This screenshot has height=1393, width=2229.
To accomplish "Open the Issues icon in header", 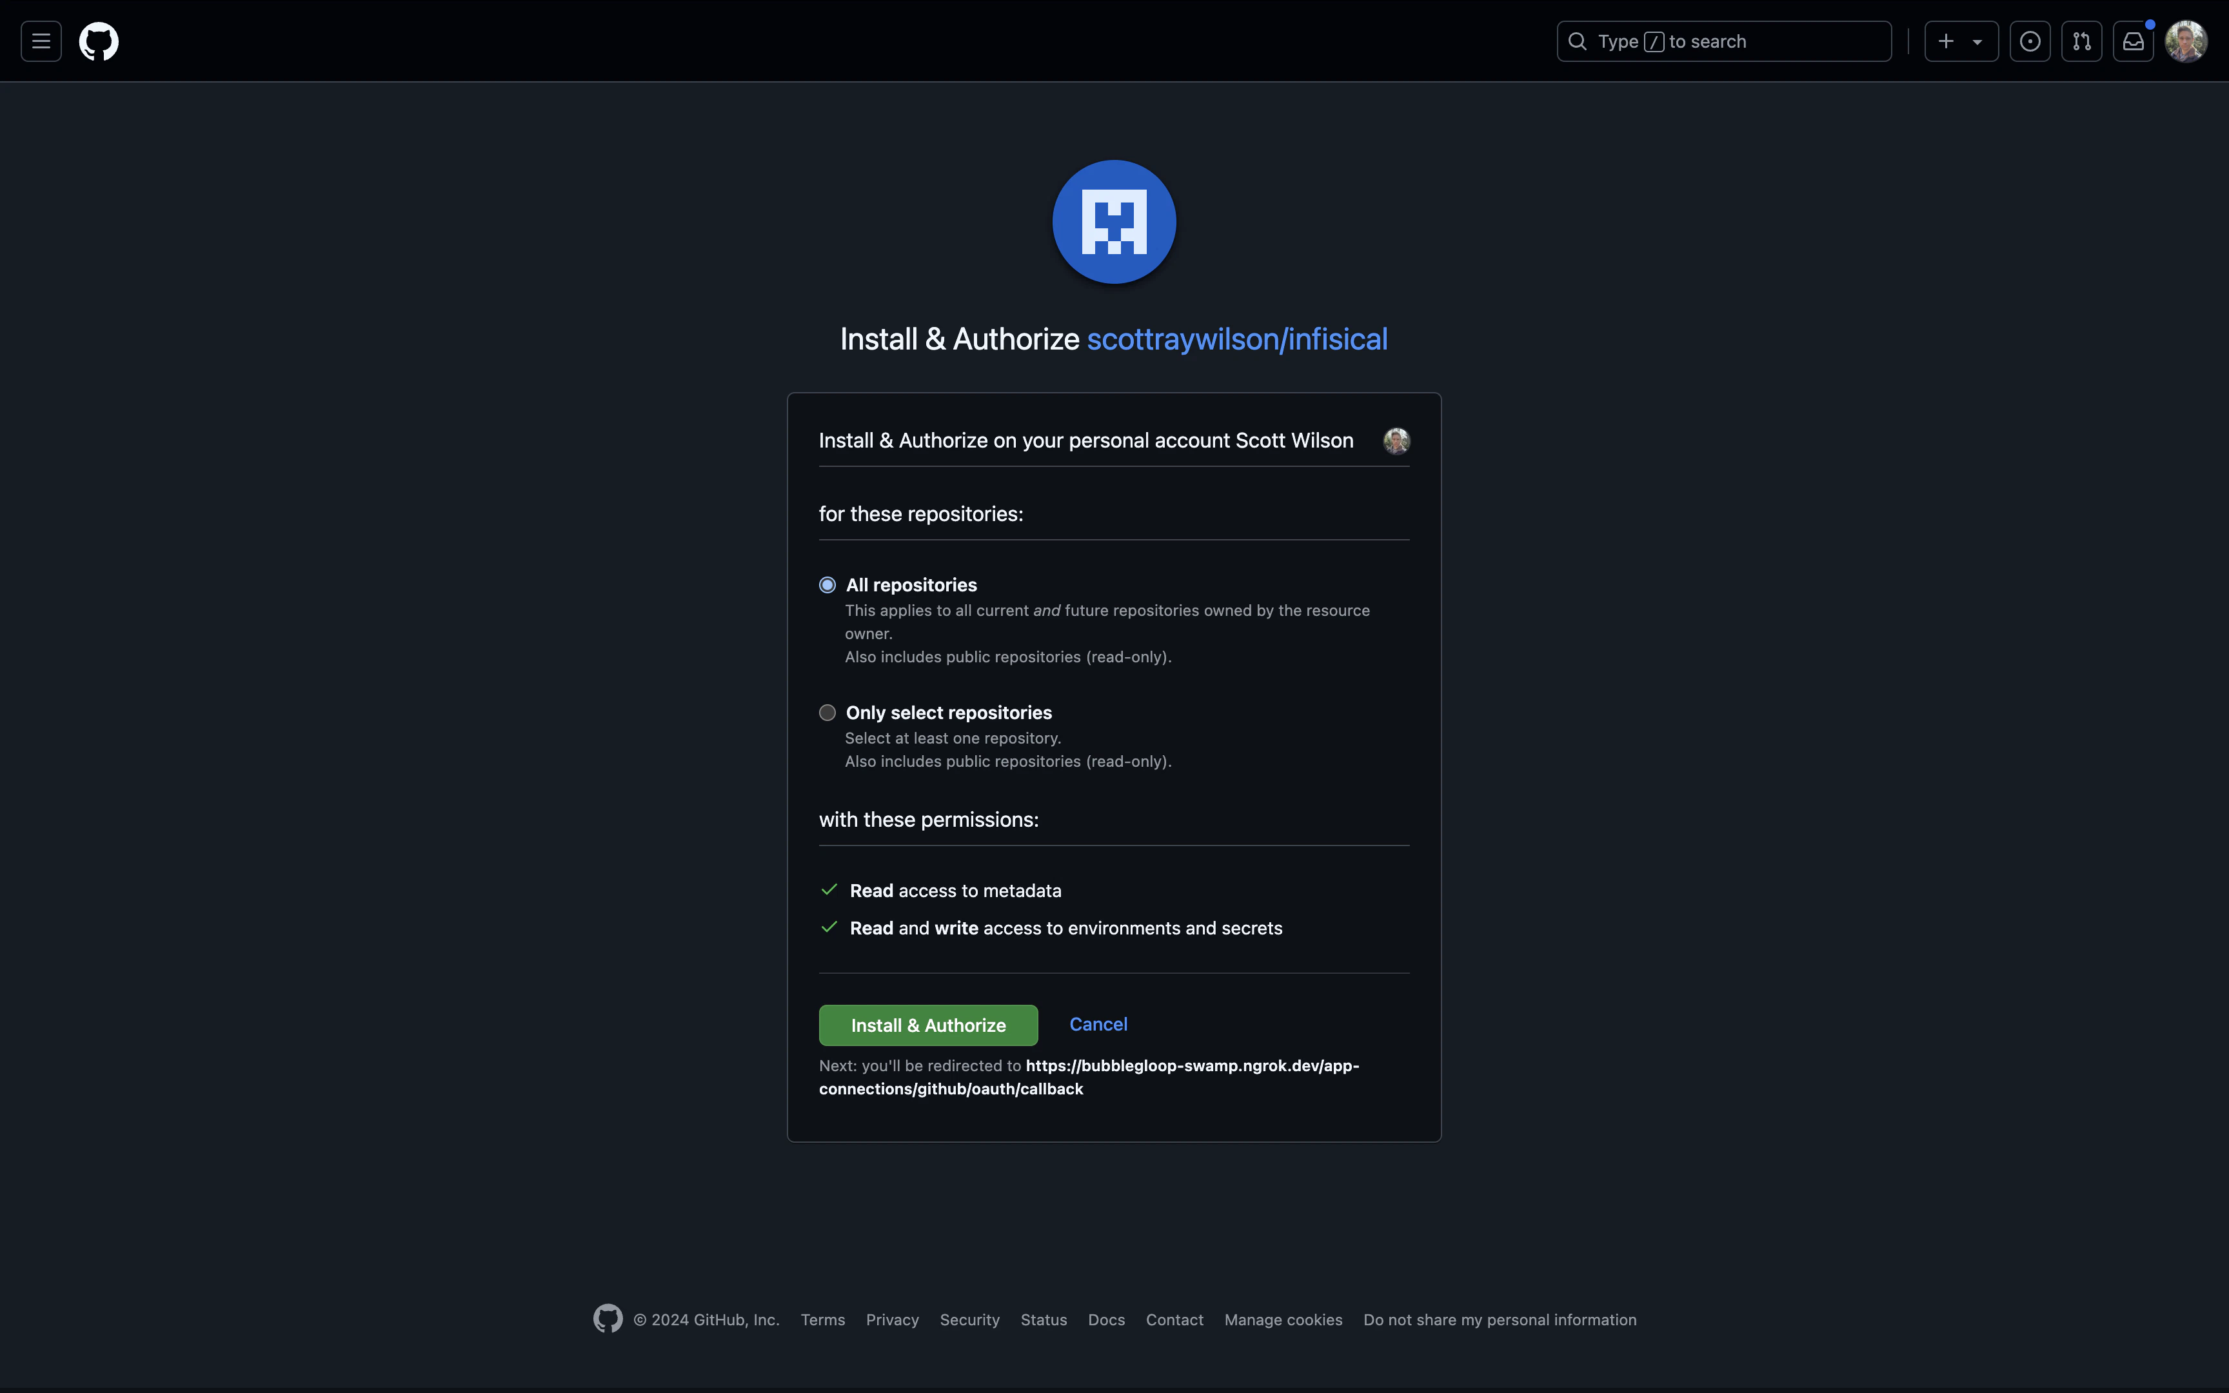I will click(2029, 41).
